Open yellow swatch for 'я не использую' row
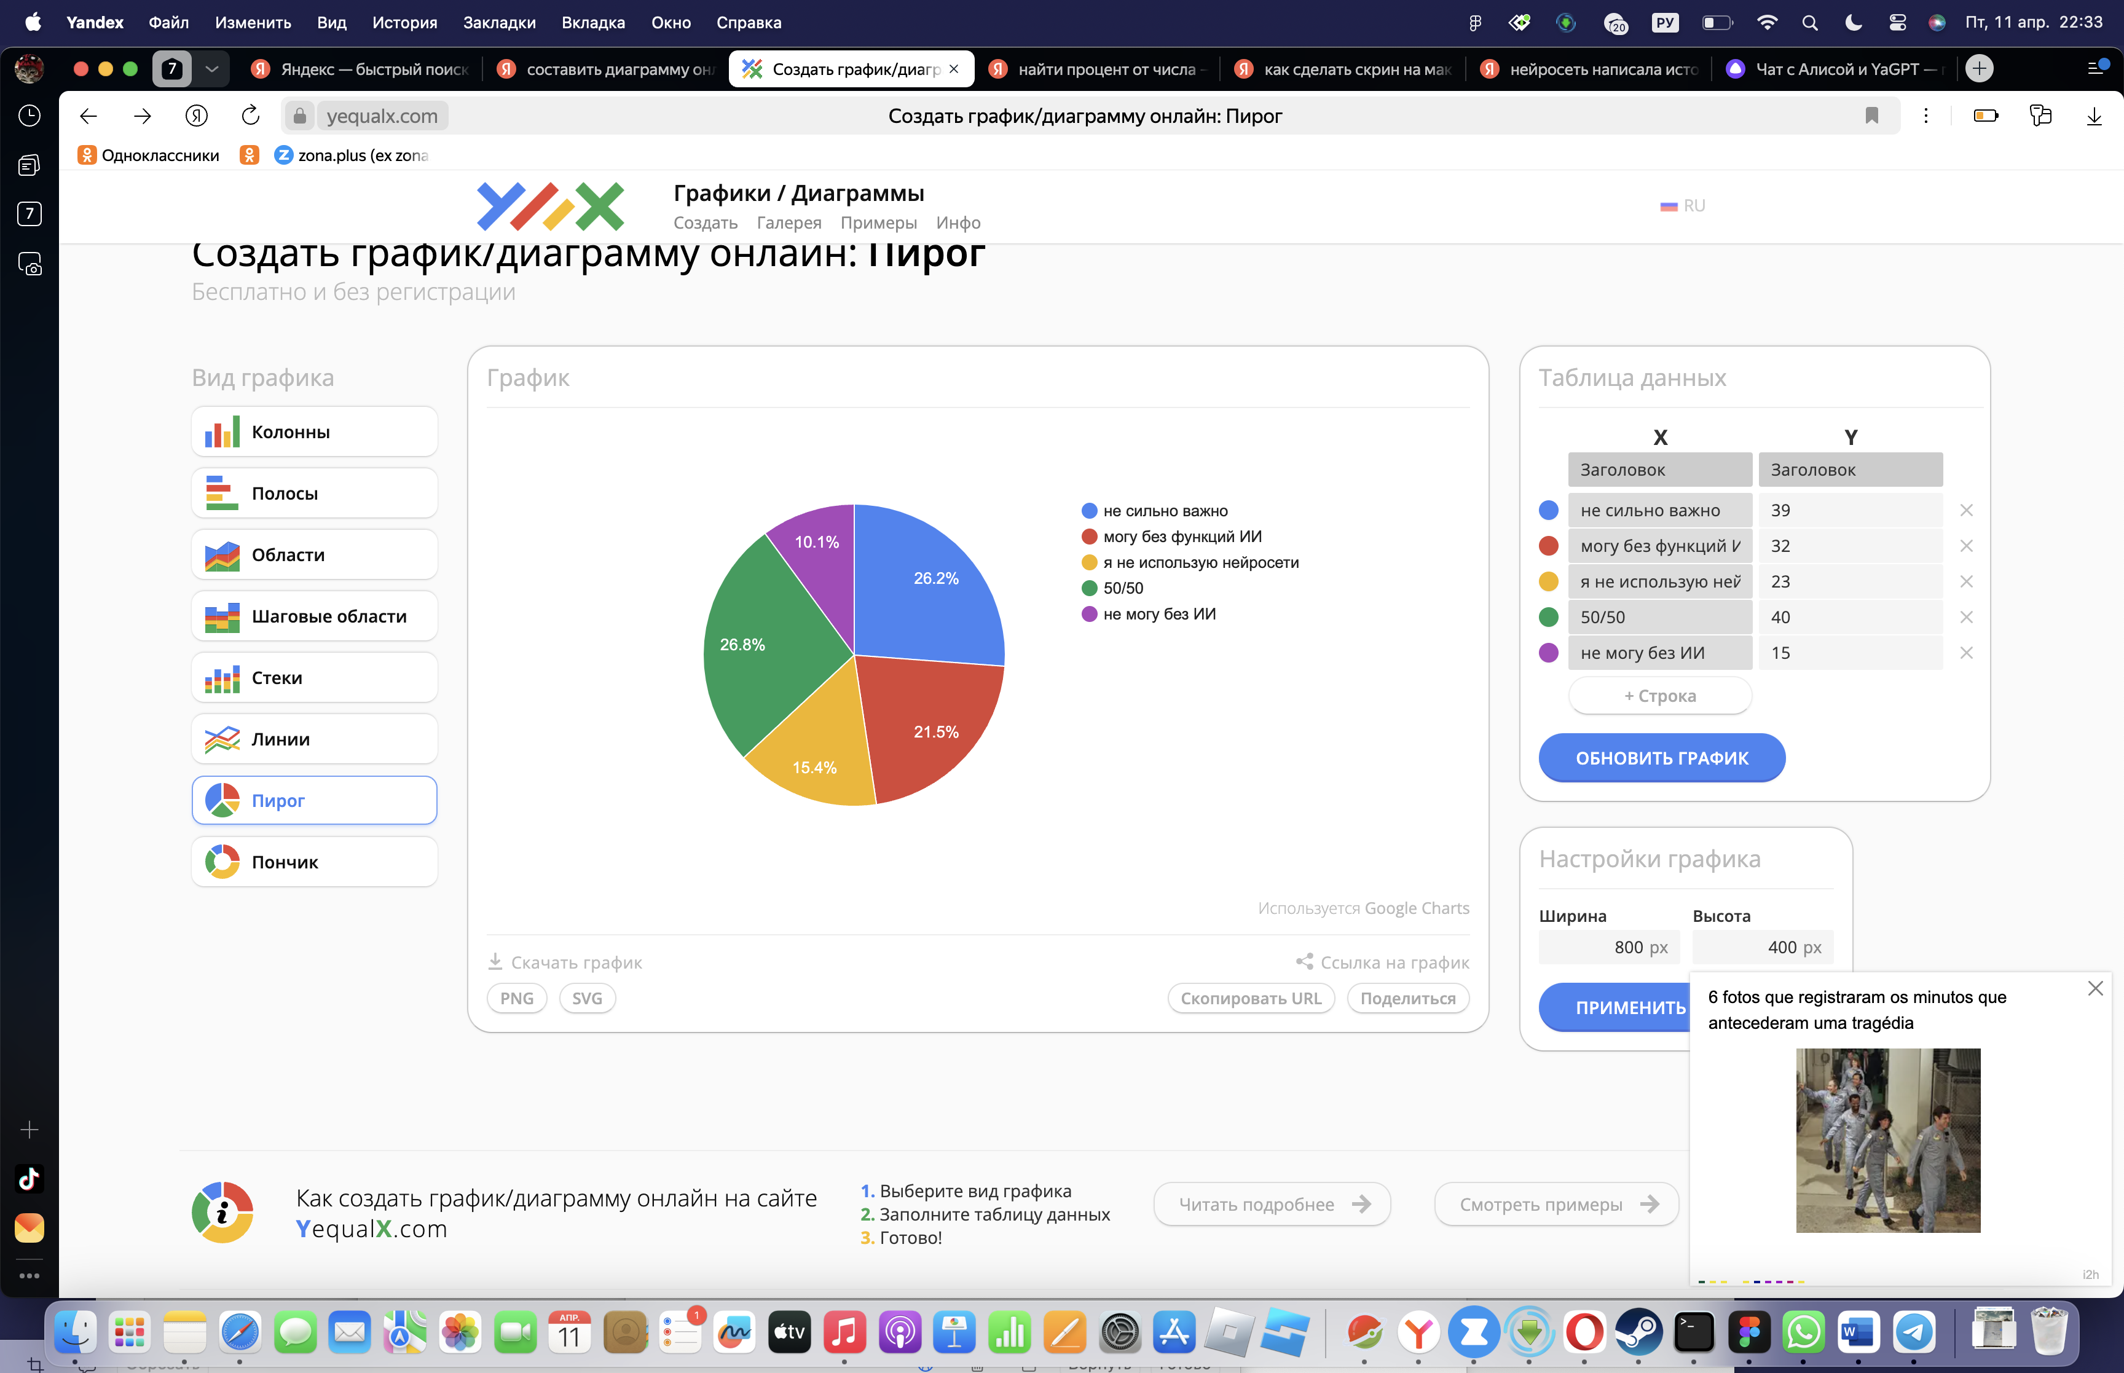This screenshot has width=2124, height=1373. coord(1549,582)
